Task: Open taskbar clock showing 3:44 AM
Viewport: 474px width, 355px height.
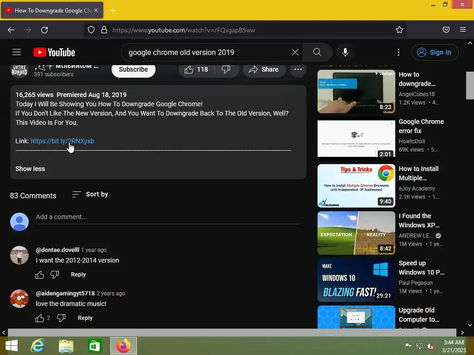Action: [454, 346]
